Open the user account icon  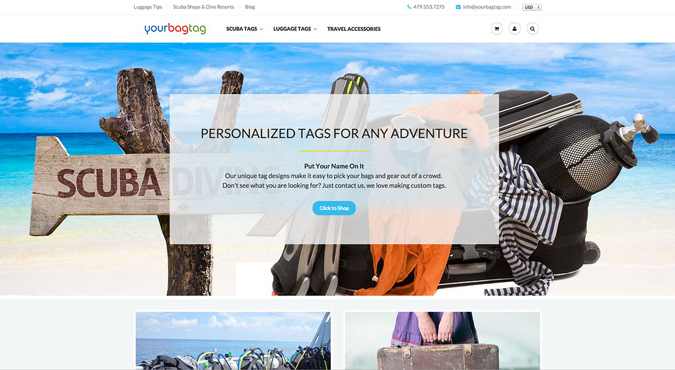pyautogui.click(x=514, y=29)
